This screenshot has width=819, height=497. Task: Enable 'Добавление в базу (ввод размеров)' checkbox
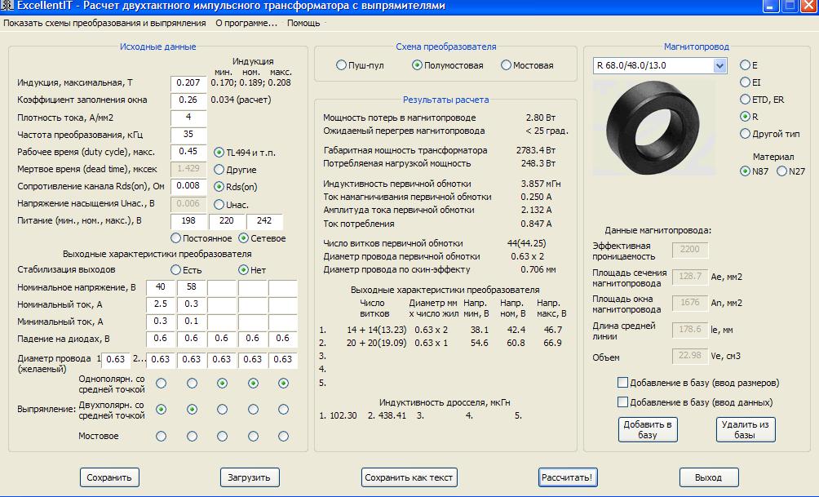[x=622, y=383]
